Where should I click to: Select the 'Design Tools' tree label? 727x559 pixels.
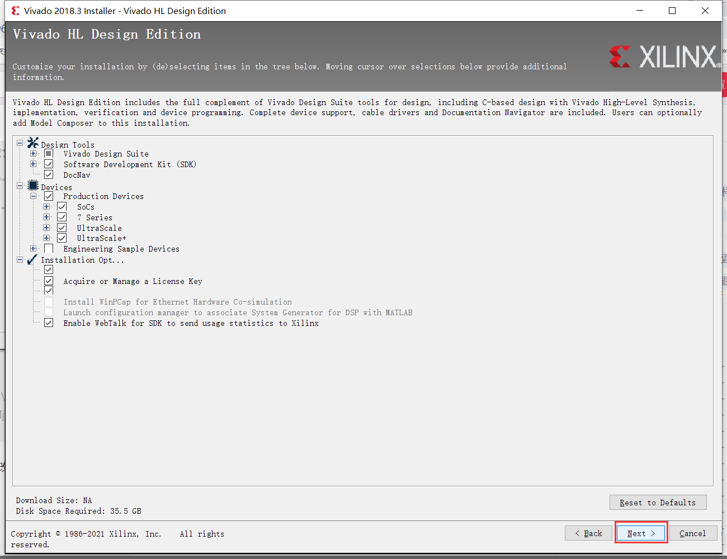tap(68, 145)
